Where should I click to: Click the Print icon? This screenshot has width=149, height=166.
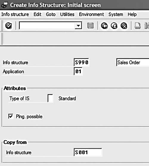(x=138, y=26)
